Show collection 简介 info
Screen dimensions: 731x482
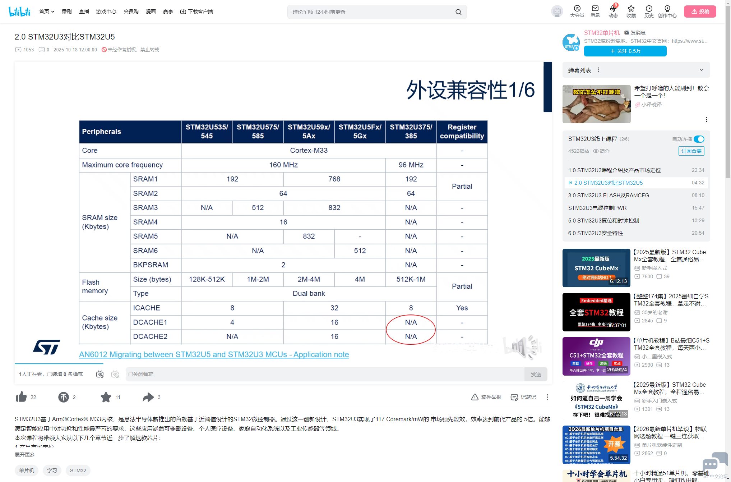pos(601,151)
